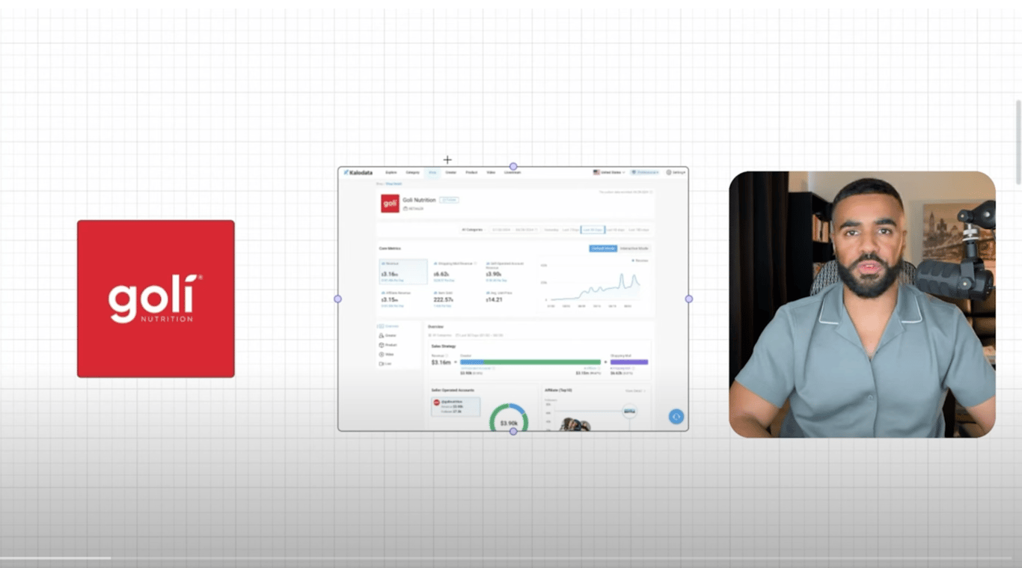Open the United States country dropdown

[609, 172]
